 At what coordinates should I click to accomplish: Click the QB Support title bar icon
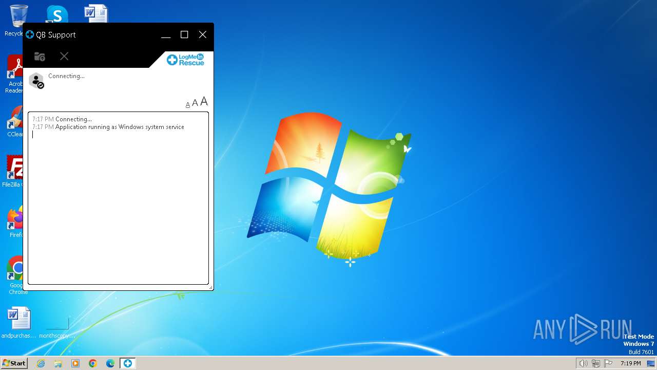click(30, 34)
